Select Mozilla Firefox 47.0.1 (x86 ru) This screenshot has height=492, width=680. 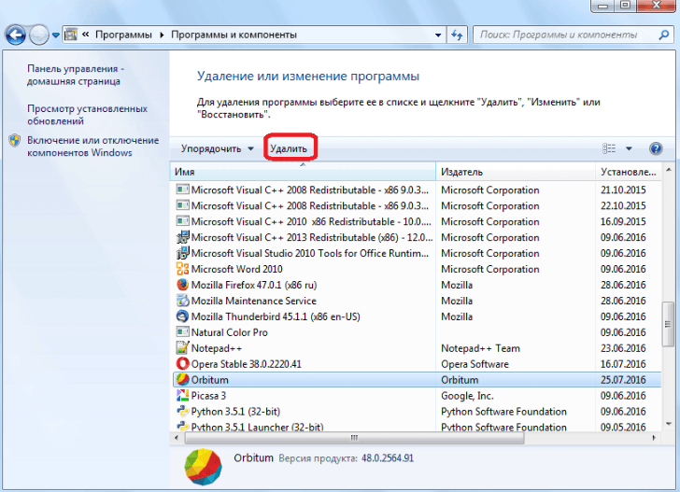(254, 285)
